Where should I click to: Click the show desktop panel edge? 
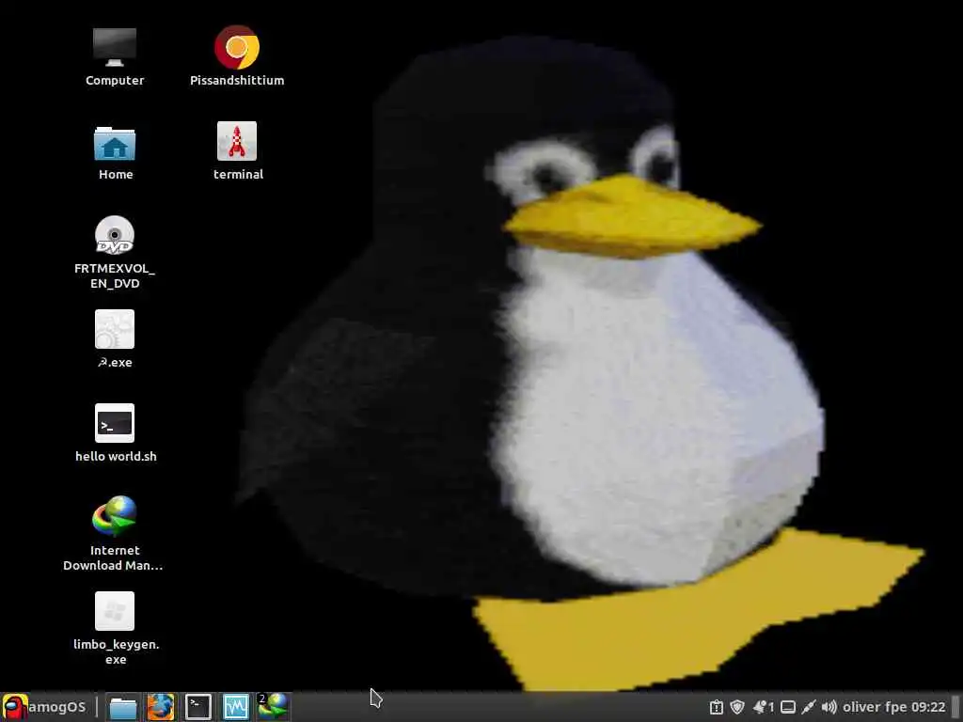[x=955, y=707]
